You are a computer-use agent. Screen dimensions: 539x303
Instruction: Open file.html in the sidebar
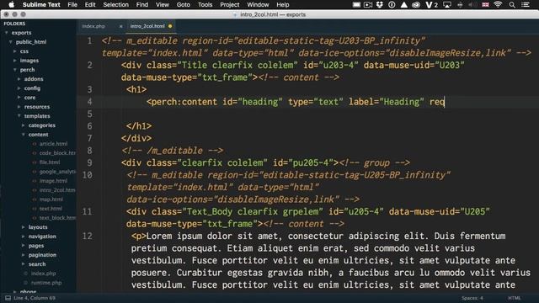[50, 162]
